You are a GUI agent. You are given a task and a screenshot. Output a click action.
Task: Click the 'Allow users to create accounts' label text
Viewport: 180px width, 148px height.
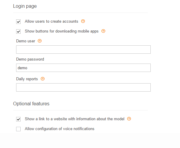coord(51,21)
